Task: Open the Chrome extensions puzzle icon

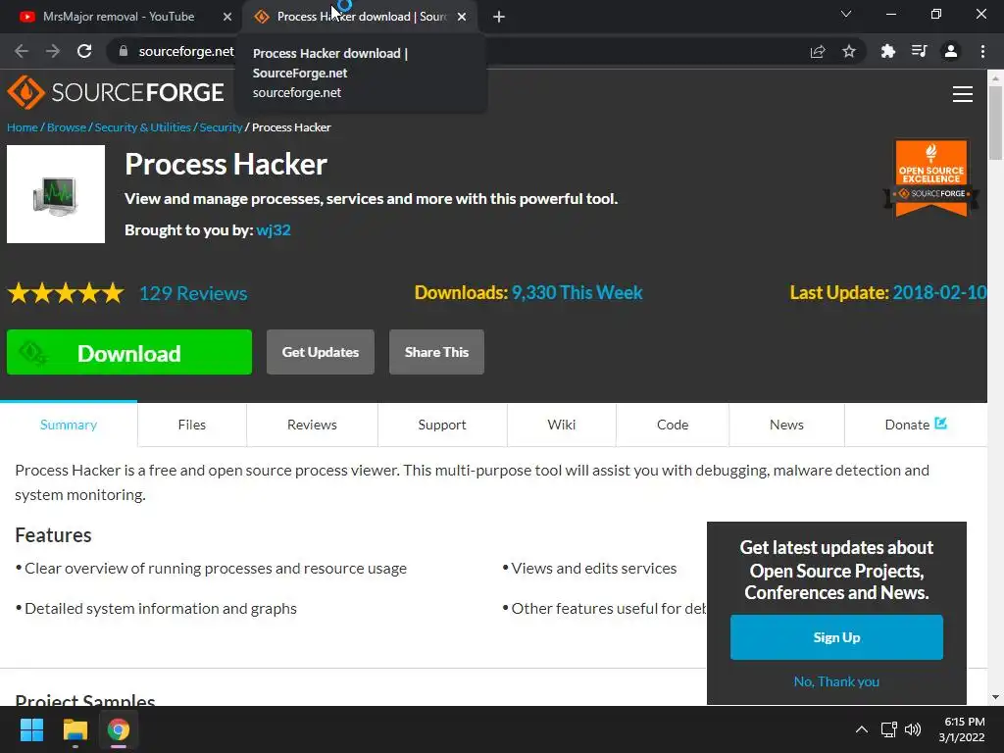Action: 888,51
